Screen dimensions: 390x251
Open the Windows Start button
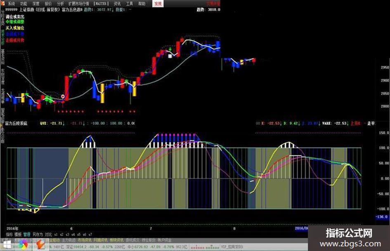click(7, 245)
